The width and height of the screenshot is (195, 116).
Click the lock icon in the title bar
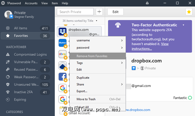(147, 3)
